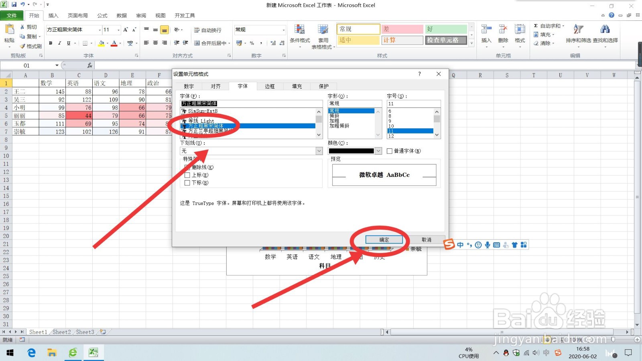Click the font list scrollbar down arrow

tap(319, 135)
